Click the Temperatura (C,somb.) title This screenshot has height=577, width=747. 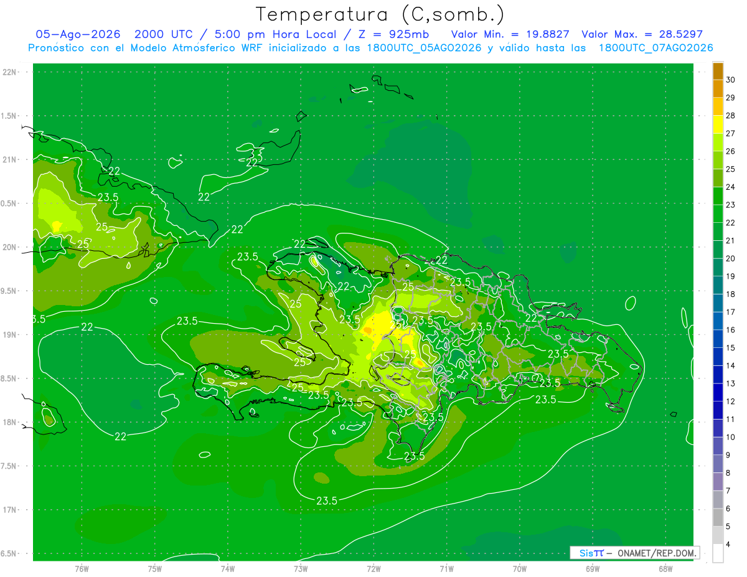[x=380, y=14]
